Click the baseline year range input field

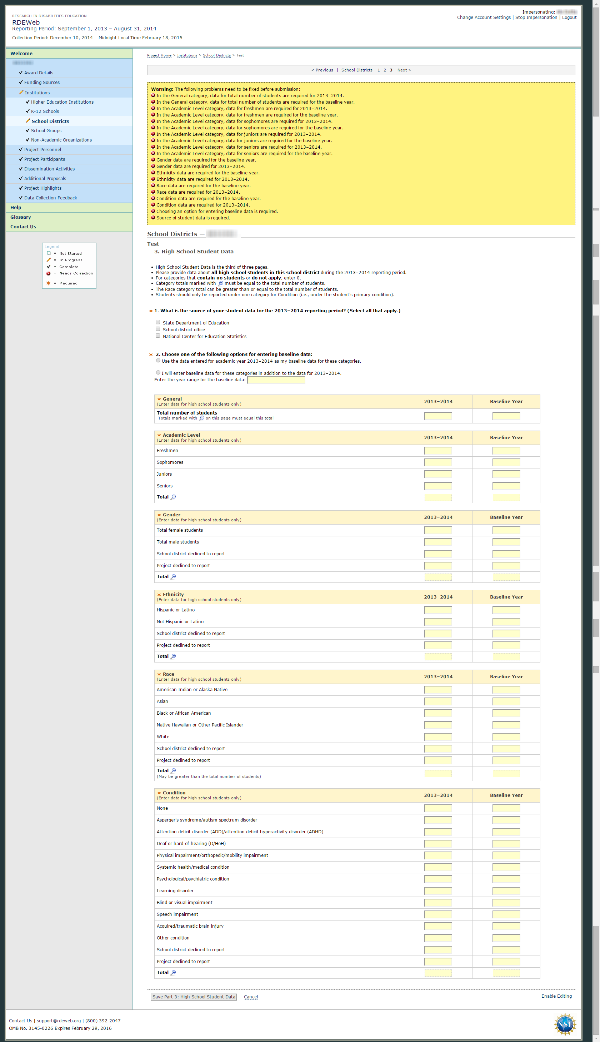pyautogui.click(x=276, y=380)
